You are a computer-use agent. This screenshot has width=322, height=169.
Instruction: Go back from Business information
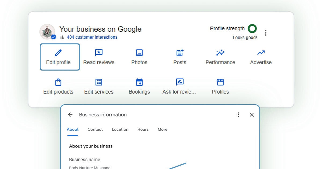[70, 115]
